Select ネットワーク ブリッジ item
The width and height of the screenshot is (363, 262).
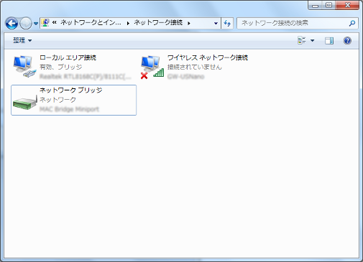[x=74, y=100]
